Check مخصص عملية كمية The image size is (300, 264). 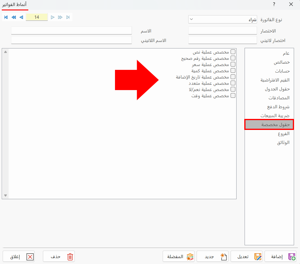[x=233, y=71]
